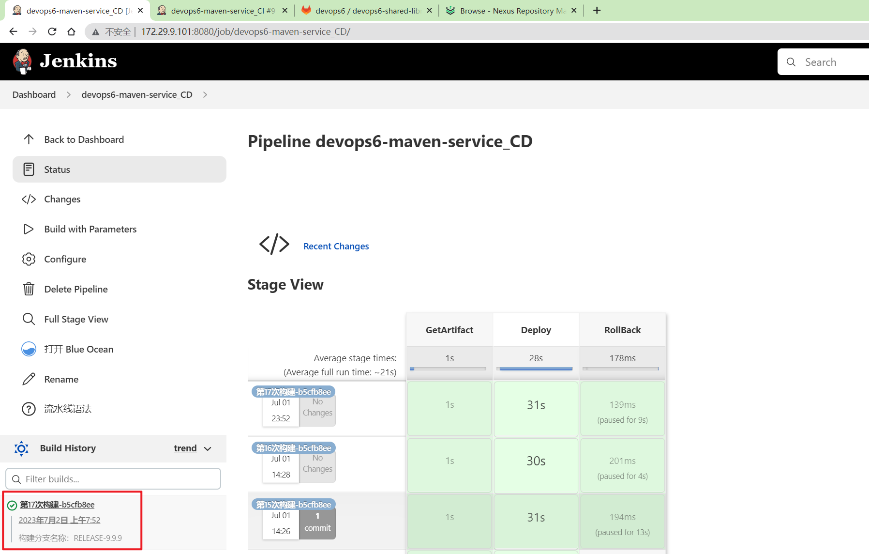Click the browser address bar URL
This screenshot has width=869, height=554.
245,32
